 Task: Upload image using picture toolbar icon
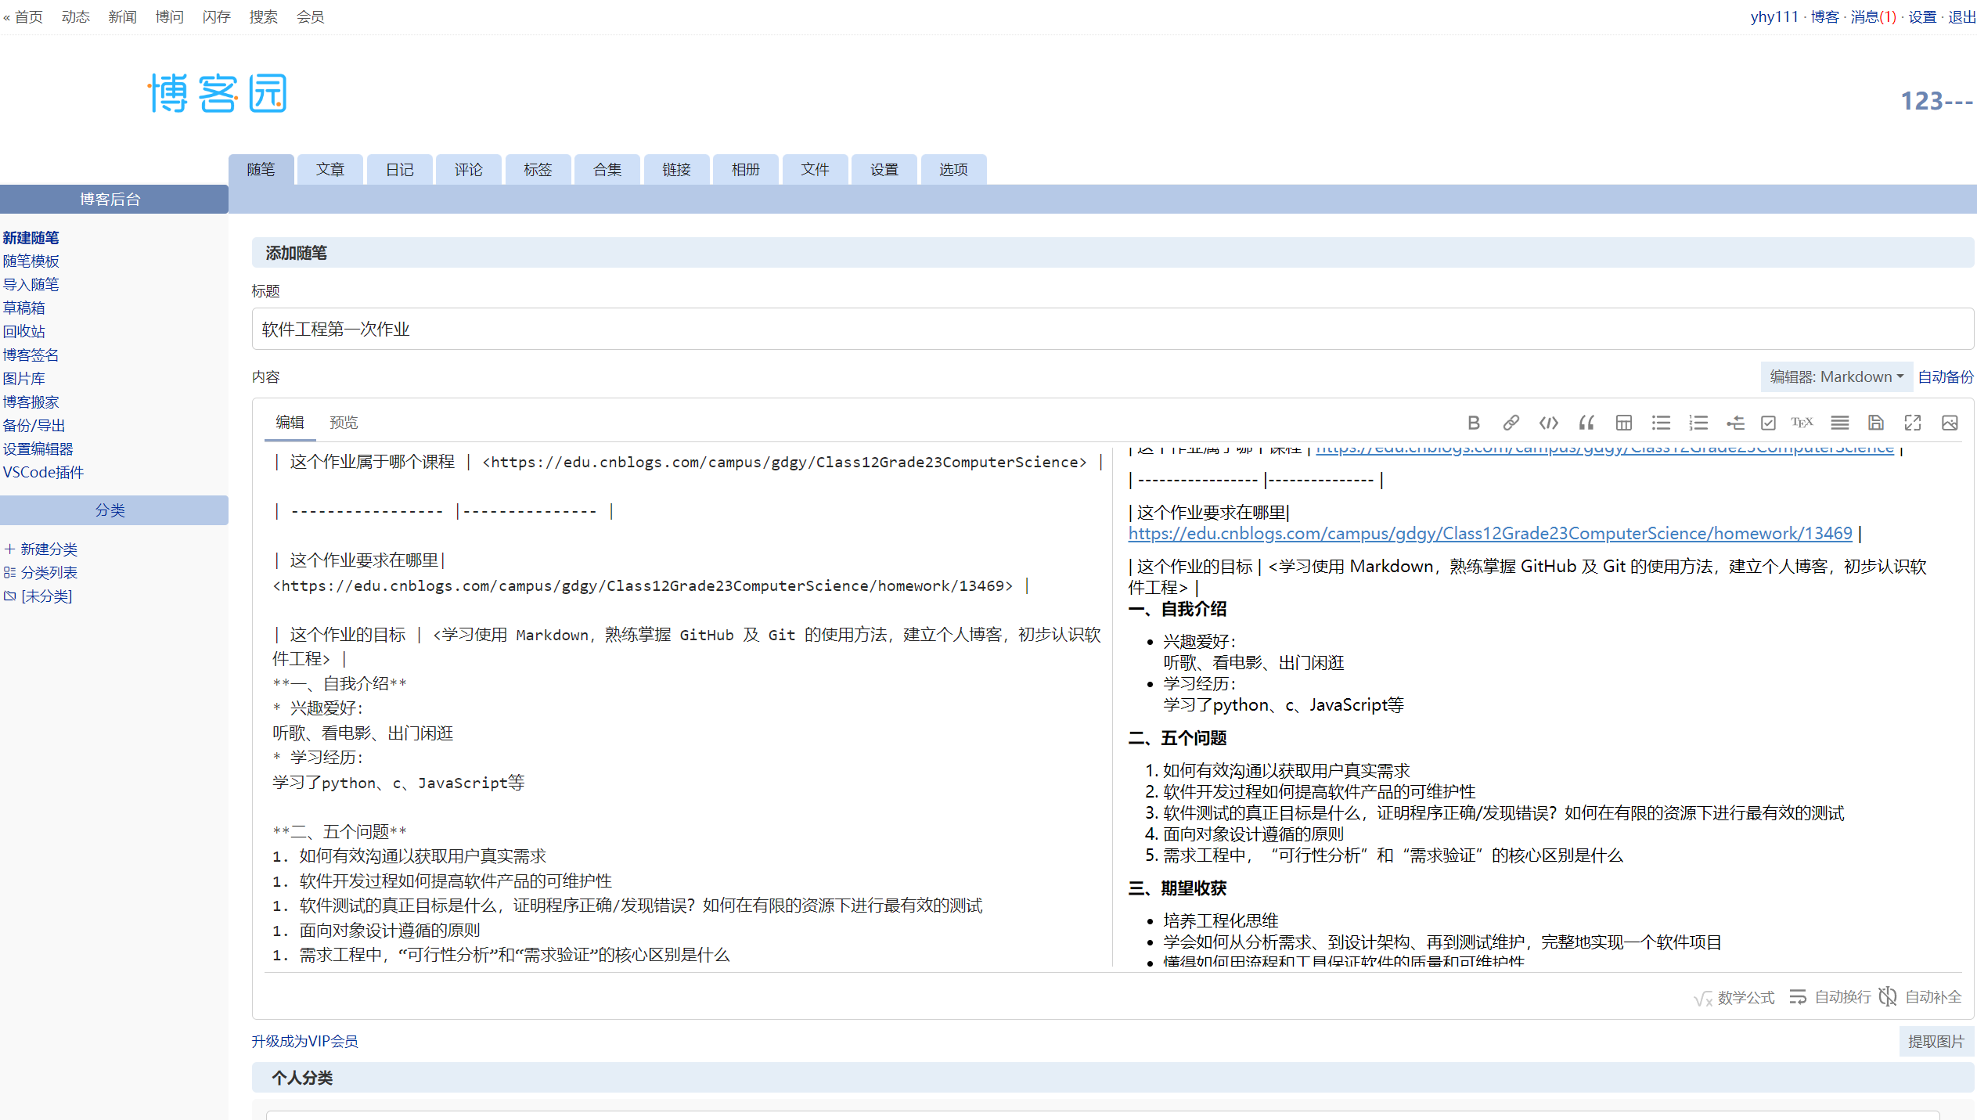pos(1950,423)
